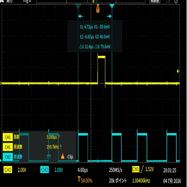
Task: Click the right cyan cursor arrow
Action: click(x=109, y=16)
